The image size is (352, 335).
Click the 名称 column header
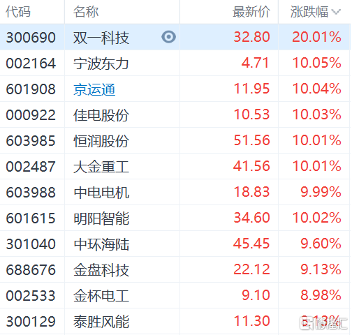pos(86,12)
